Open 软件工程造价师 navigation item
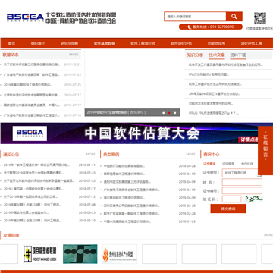 (143, 43)
